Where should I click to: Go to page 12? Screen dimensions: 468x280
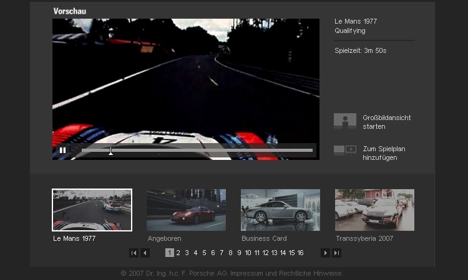pyautogui.click(x=265, y=253)
